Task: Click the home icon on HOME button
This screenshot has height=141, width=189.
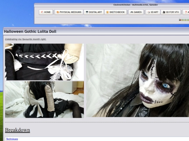Action: click(x=42, y=12)
